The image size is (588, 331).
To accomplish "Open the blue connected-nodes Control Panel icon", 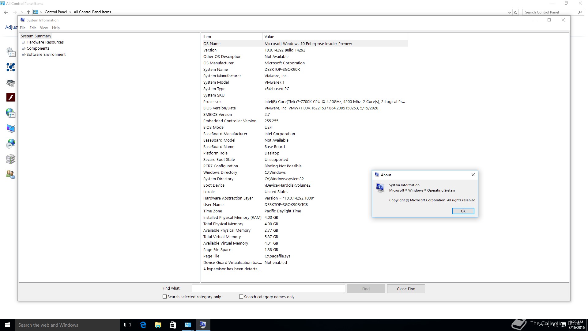I will (11, 67).
